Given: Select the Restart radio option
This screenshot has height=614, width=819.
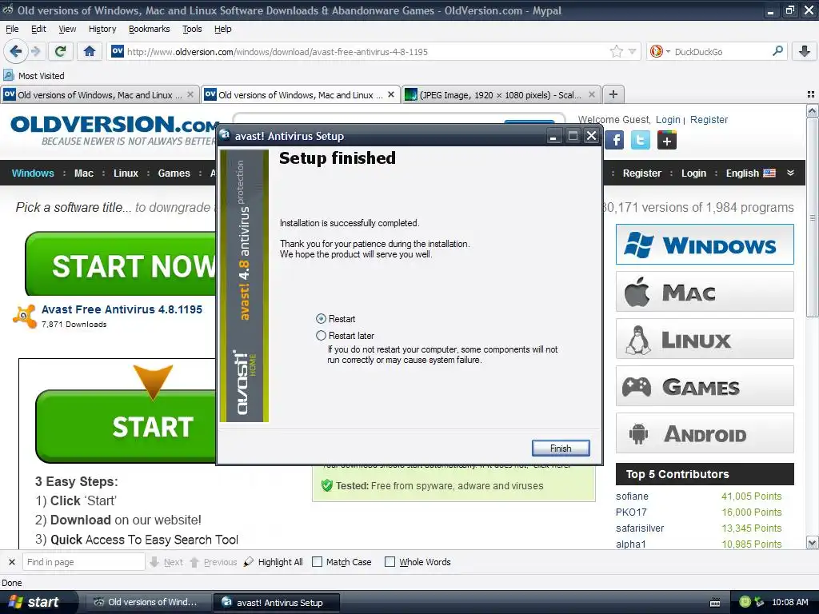Looking at the screenshot, I should [x=321, y=318].
